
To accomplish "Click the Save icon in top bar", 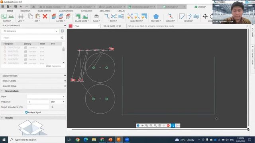I will pyautogui.click(x=16, y=7).
